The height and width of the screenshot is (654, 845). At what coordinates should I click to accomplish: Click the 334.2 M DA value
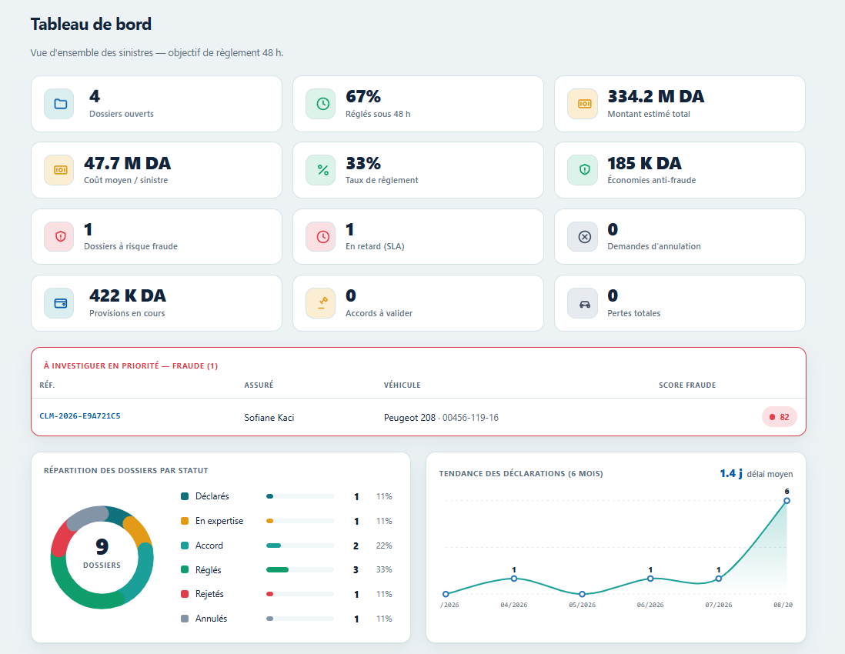(656, 96)
